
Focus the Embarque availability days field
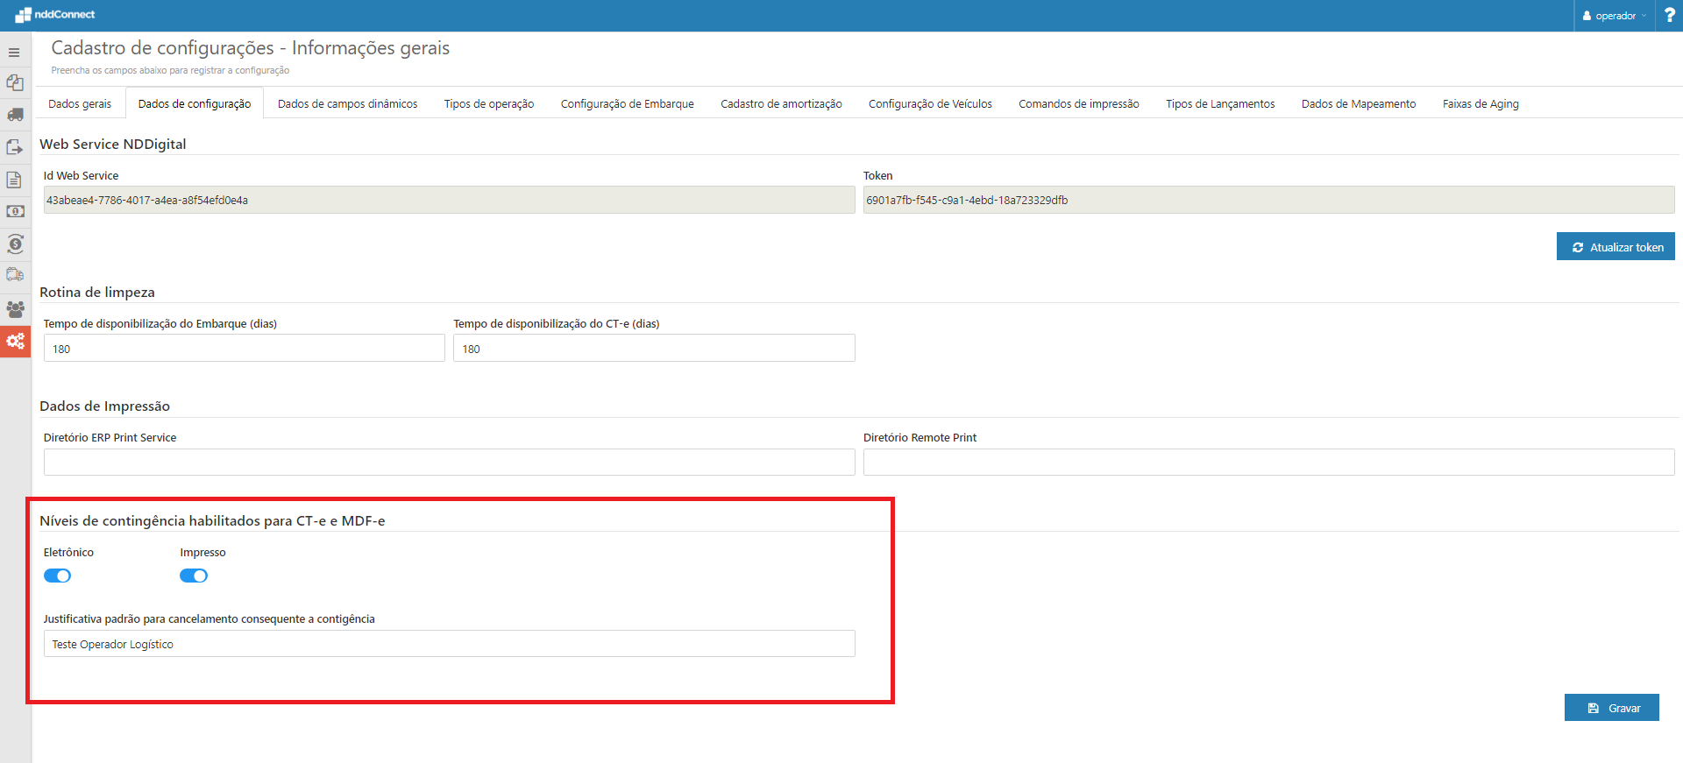[245, 349]
